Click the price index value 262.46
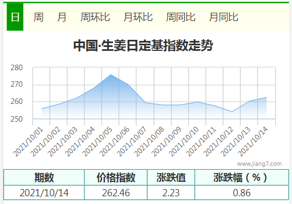Viewport: 292px width, 204px height. 116,192
